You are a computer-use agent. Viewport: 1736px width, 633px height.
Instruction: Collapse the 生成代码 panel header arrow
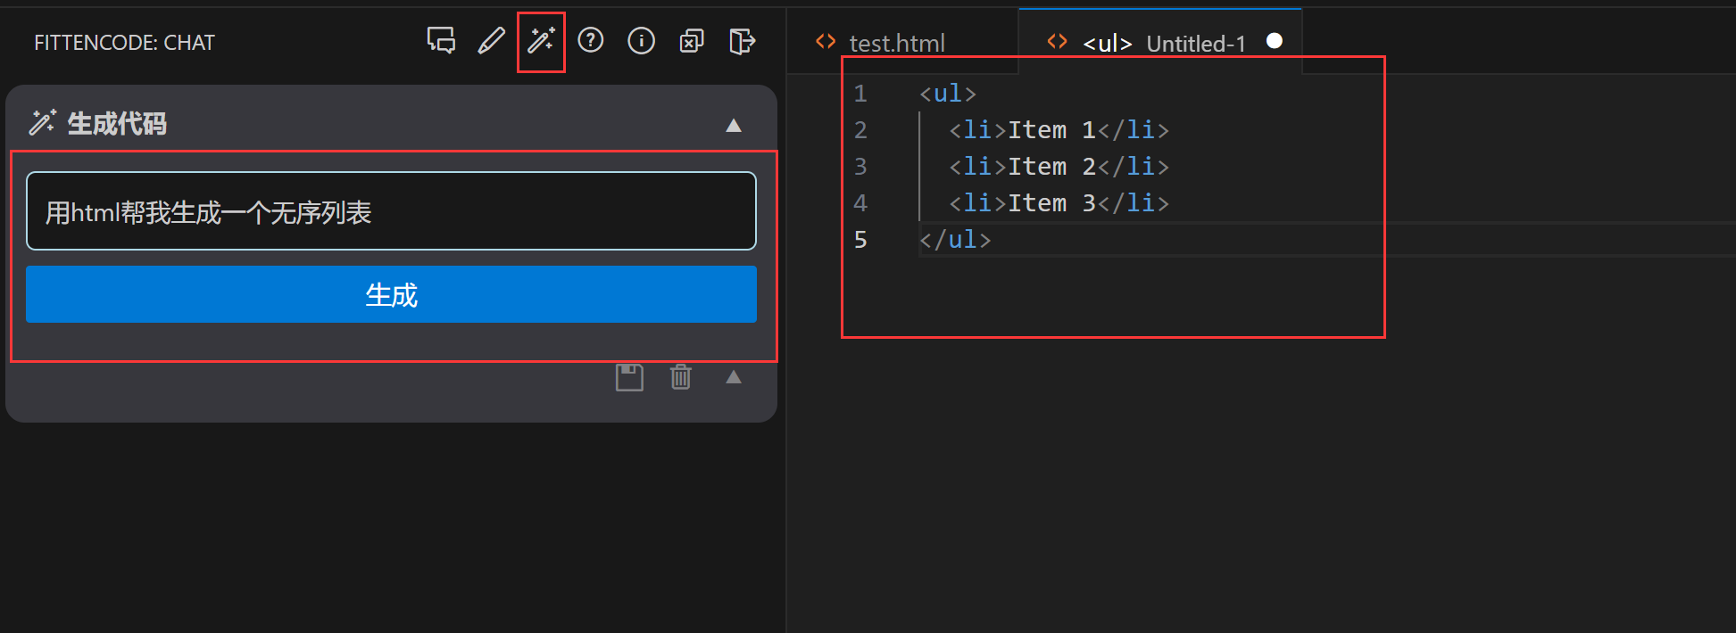pyautogui.click(x=734, y=126)
